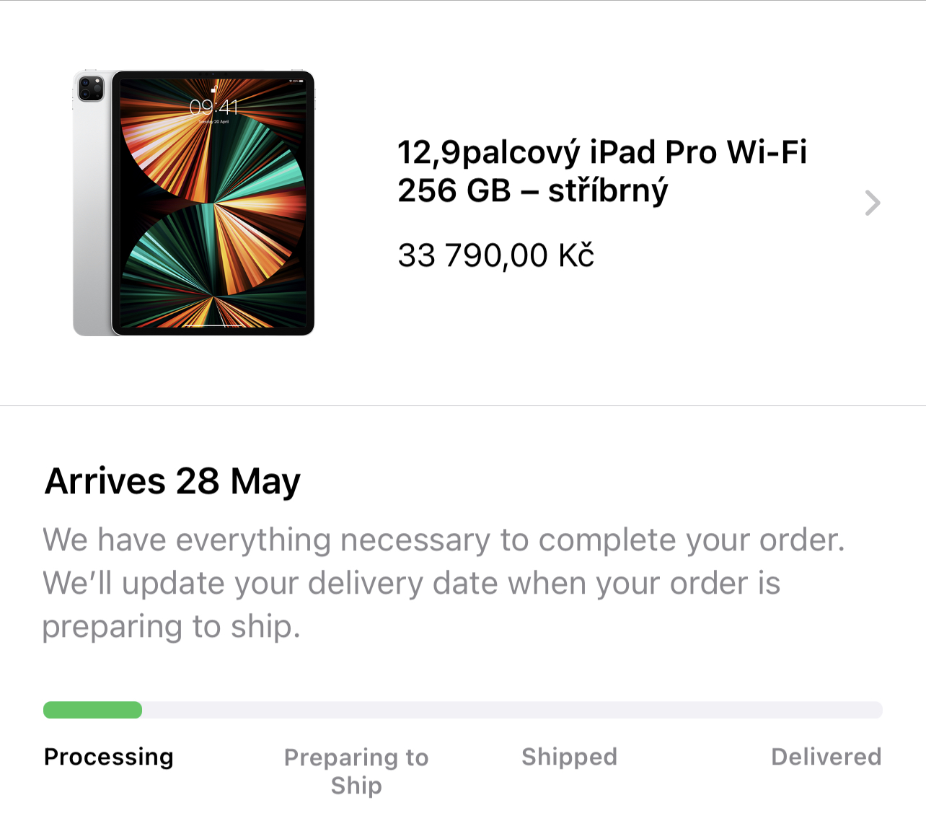Screen dimensions: 926x839
Task: Select the "12,9palcový iPad Pro Wi-Fi" title line
Action: [601, 152]
